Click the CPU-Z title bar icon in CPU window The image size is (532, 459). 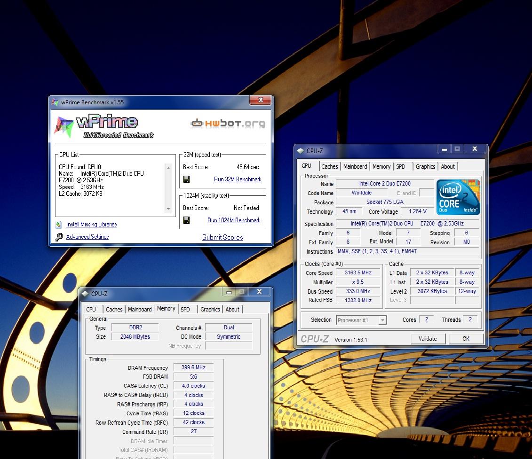click(300, 150)
